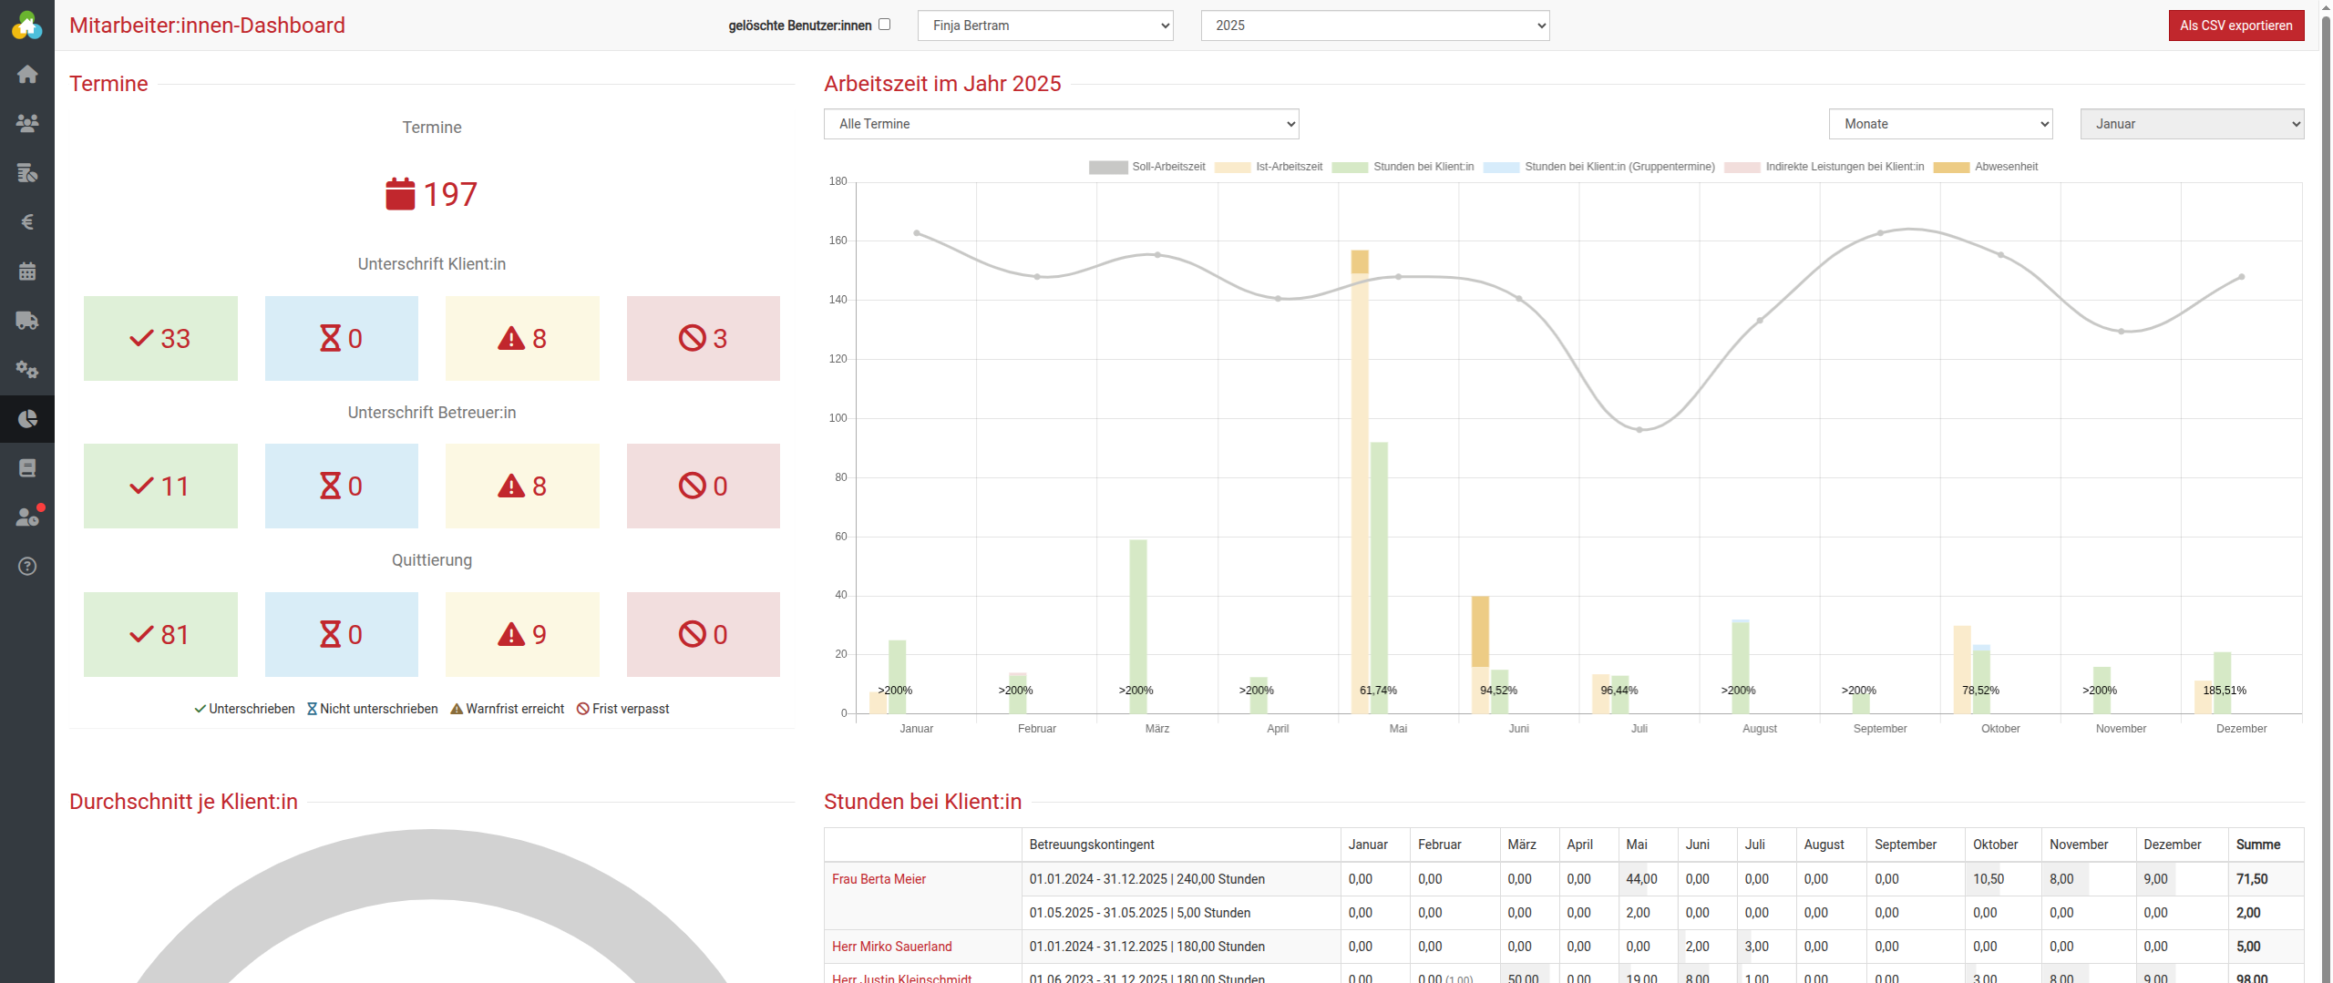Expand the Alle Termine filter dropdown
2333x983 pixels.
tap(1061, 124)
